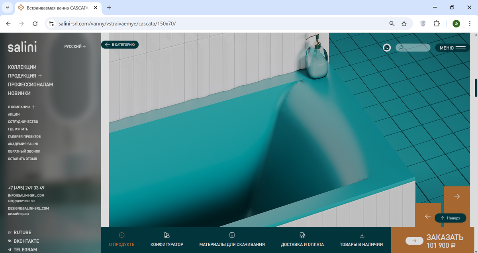Click the browser address bar URL
The image size is (478, 253).
[x=117, y=24]
